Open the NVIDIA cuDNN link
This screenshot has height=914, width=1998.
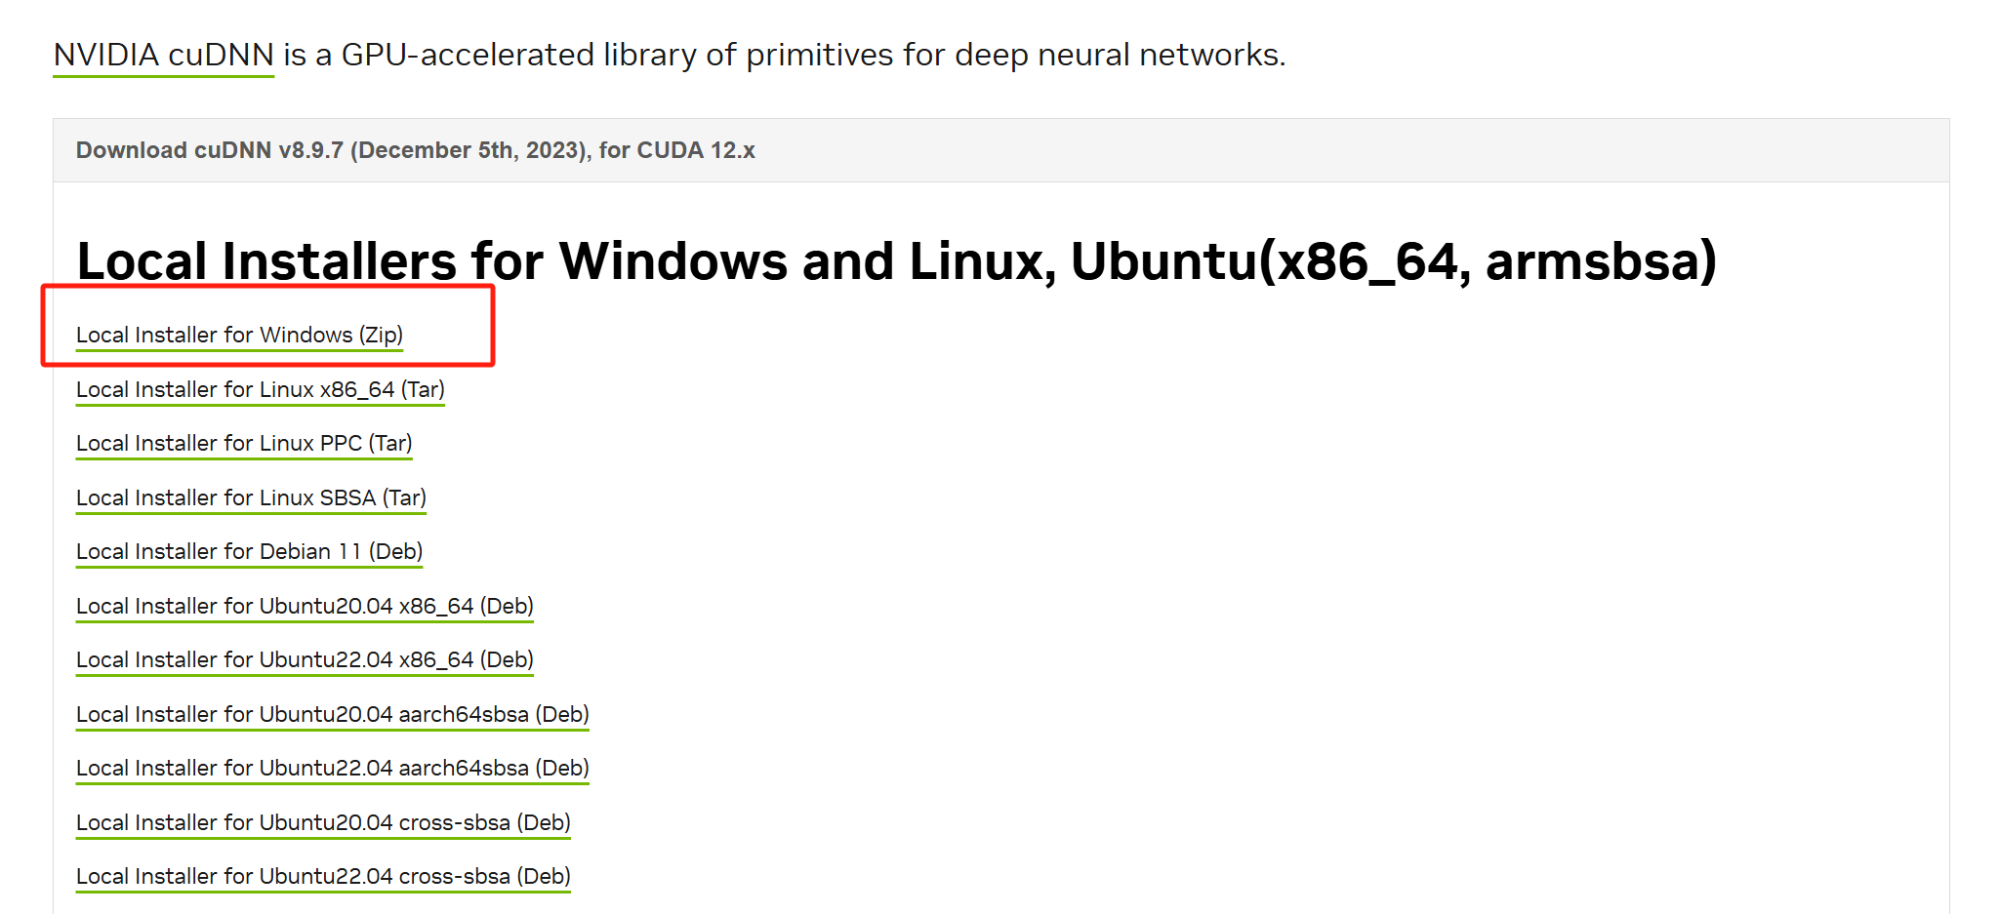(x=163, y=55)
